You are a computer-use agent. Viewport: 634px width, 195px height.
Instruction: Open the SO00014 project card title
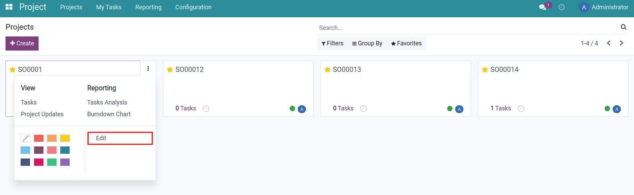504,69
